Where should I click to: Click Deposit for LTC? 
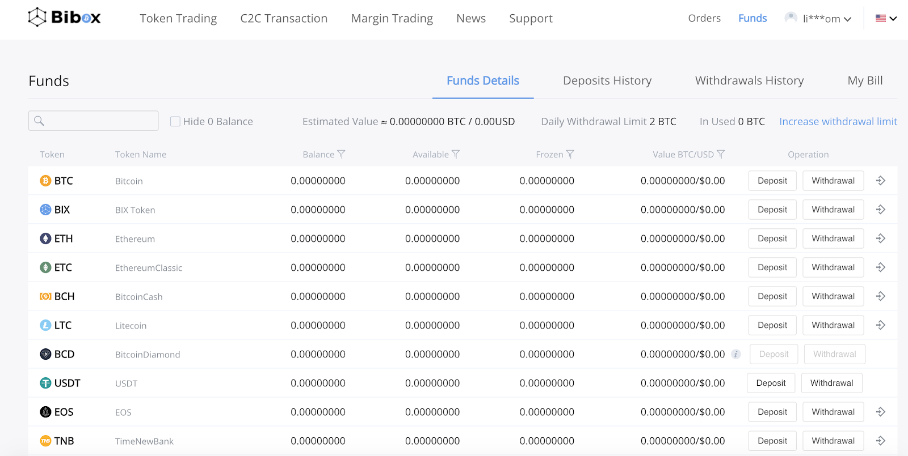(x=772, y=325)
